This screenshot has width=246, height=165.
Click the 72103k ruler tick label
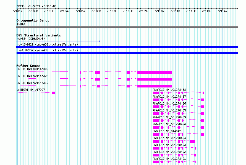49,11
